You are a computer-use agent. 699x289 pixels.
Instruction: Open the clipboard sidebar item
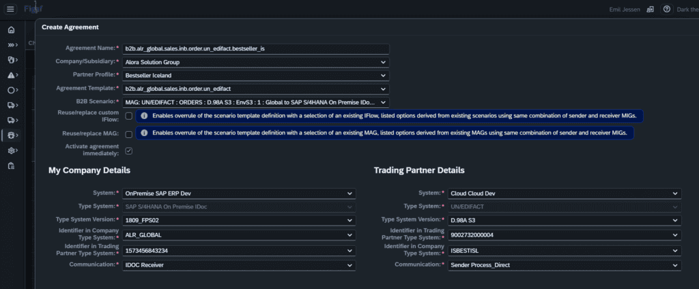click(x=11, y=165)
